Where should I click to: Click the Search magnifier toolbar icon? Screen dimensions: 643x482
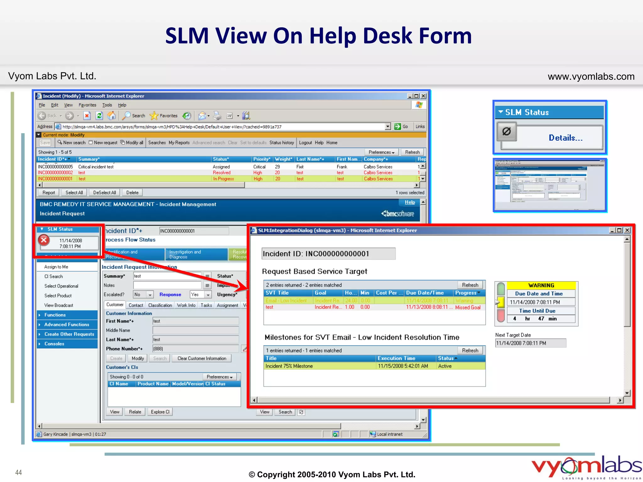126,116
